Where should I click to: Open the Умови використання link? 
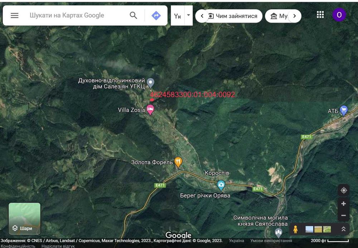tap(271, 240)
